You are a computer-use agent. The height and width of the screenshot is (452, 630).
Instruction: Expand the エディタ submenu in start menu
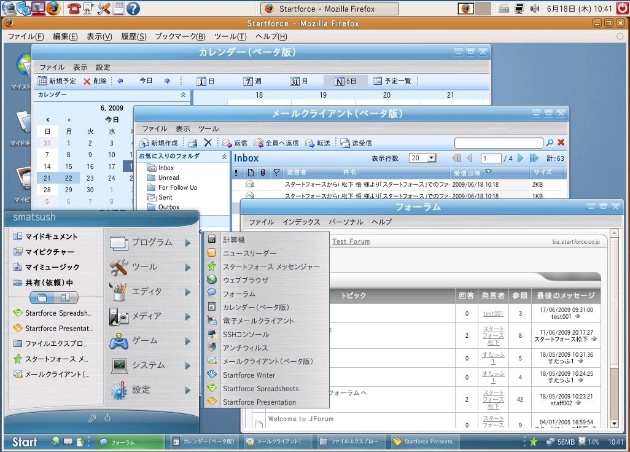[151, 292]
